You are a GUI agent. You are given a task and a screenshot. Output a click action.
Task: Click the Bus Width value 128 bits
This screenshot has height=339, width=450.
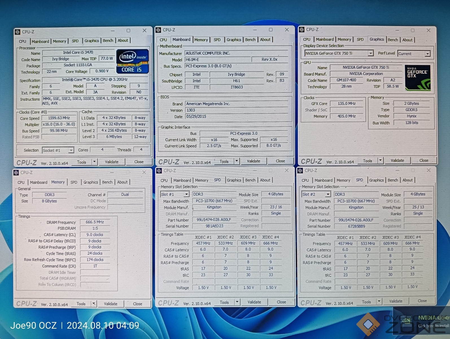(412, 123)
